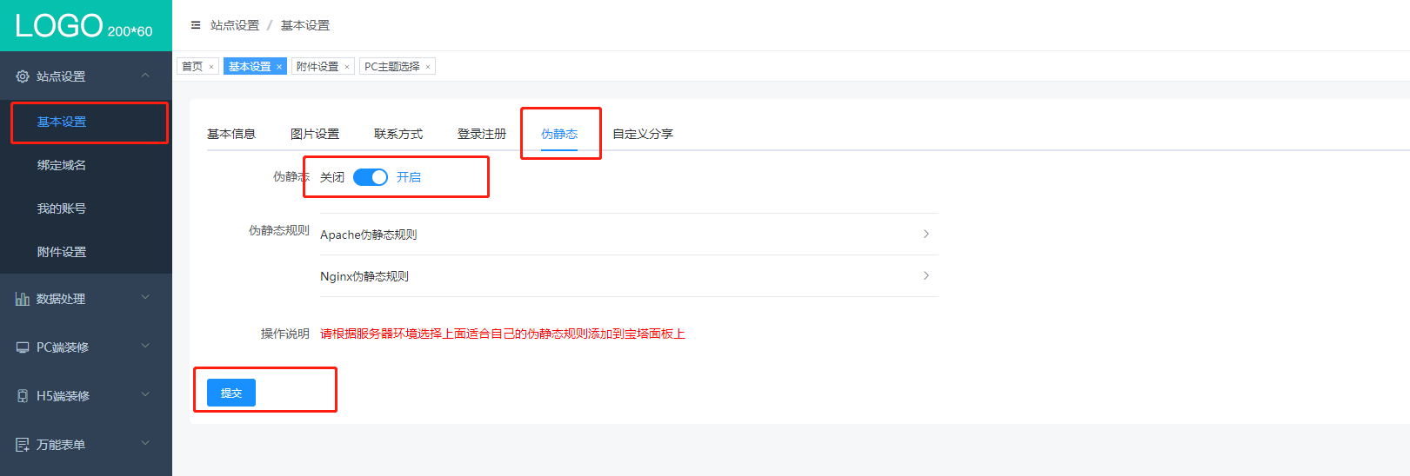The image size is (1410, 476).
Task: Toggle the 伪静态 on/off switch
Action: click(x=371, y=177)
